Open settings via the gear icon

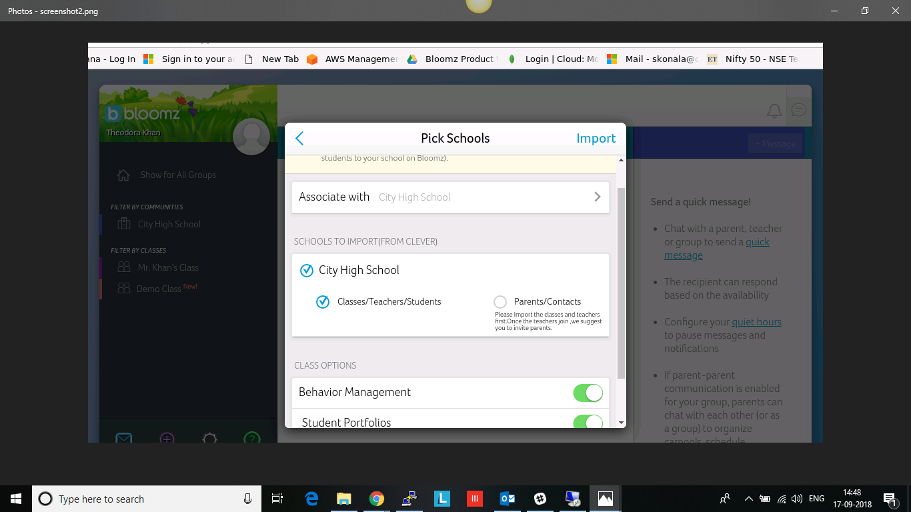pos(210,439)
